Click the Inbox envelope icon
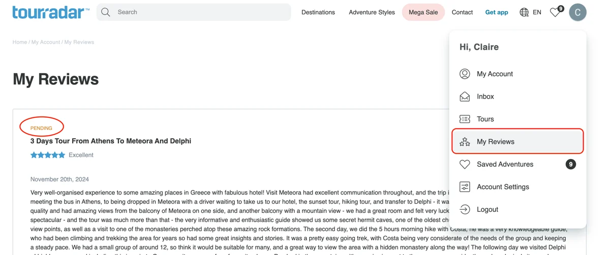 pyautogui.click(x=465, y=97)
